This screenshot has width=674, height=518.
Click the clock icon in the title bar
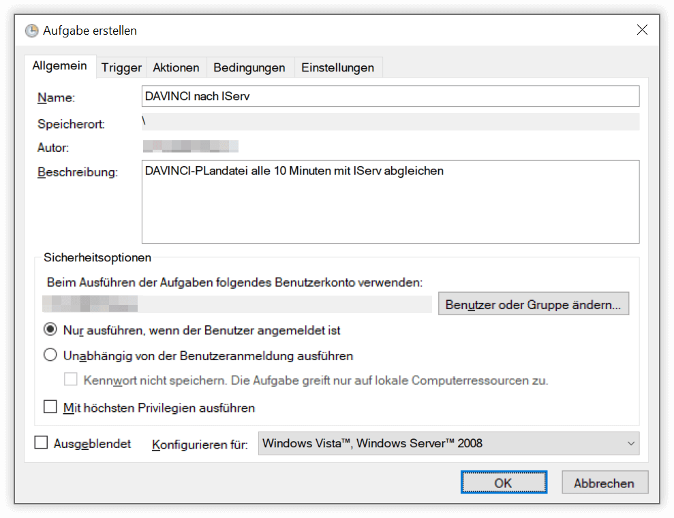pyautogui.click(x=31, y=30)
